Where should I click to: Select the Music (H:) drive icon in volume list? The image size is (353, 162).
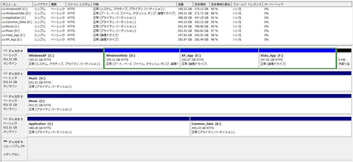(x=3, y=31)
